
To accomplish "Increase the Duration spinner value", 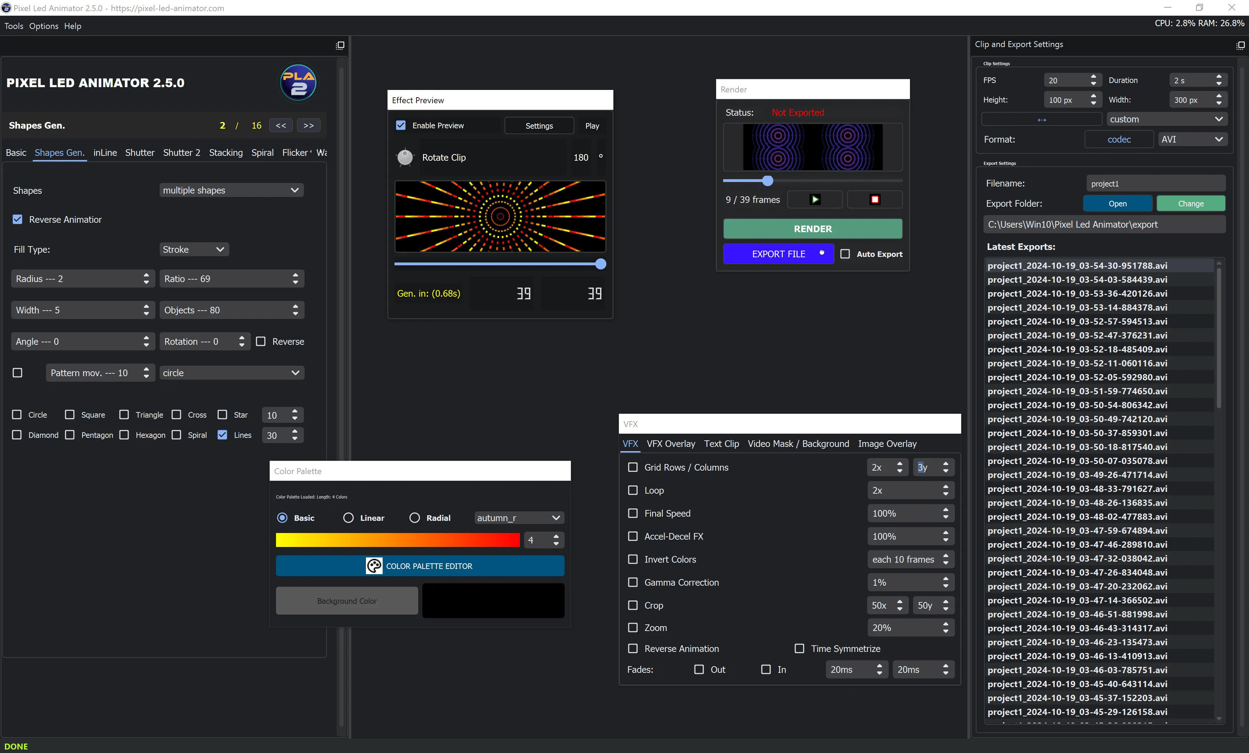I will (x=1219, y=77).
